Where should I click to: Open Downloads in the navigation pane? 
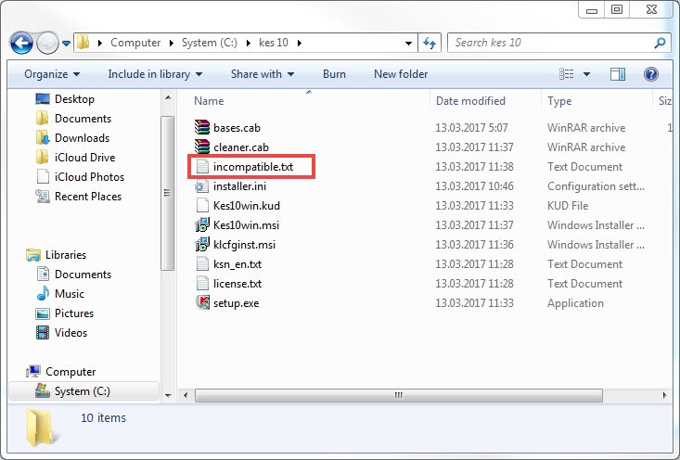click(x=72, y=138)
